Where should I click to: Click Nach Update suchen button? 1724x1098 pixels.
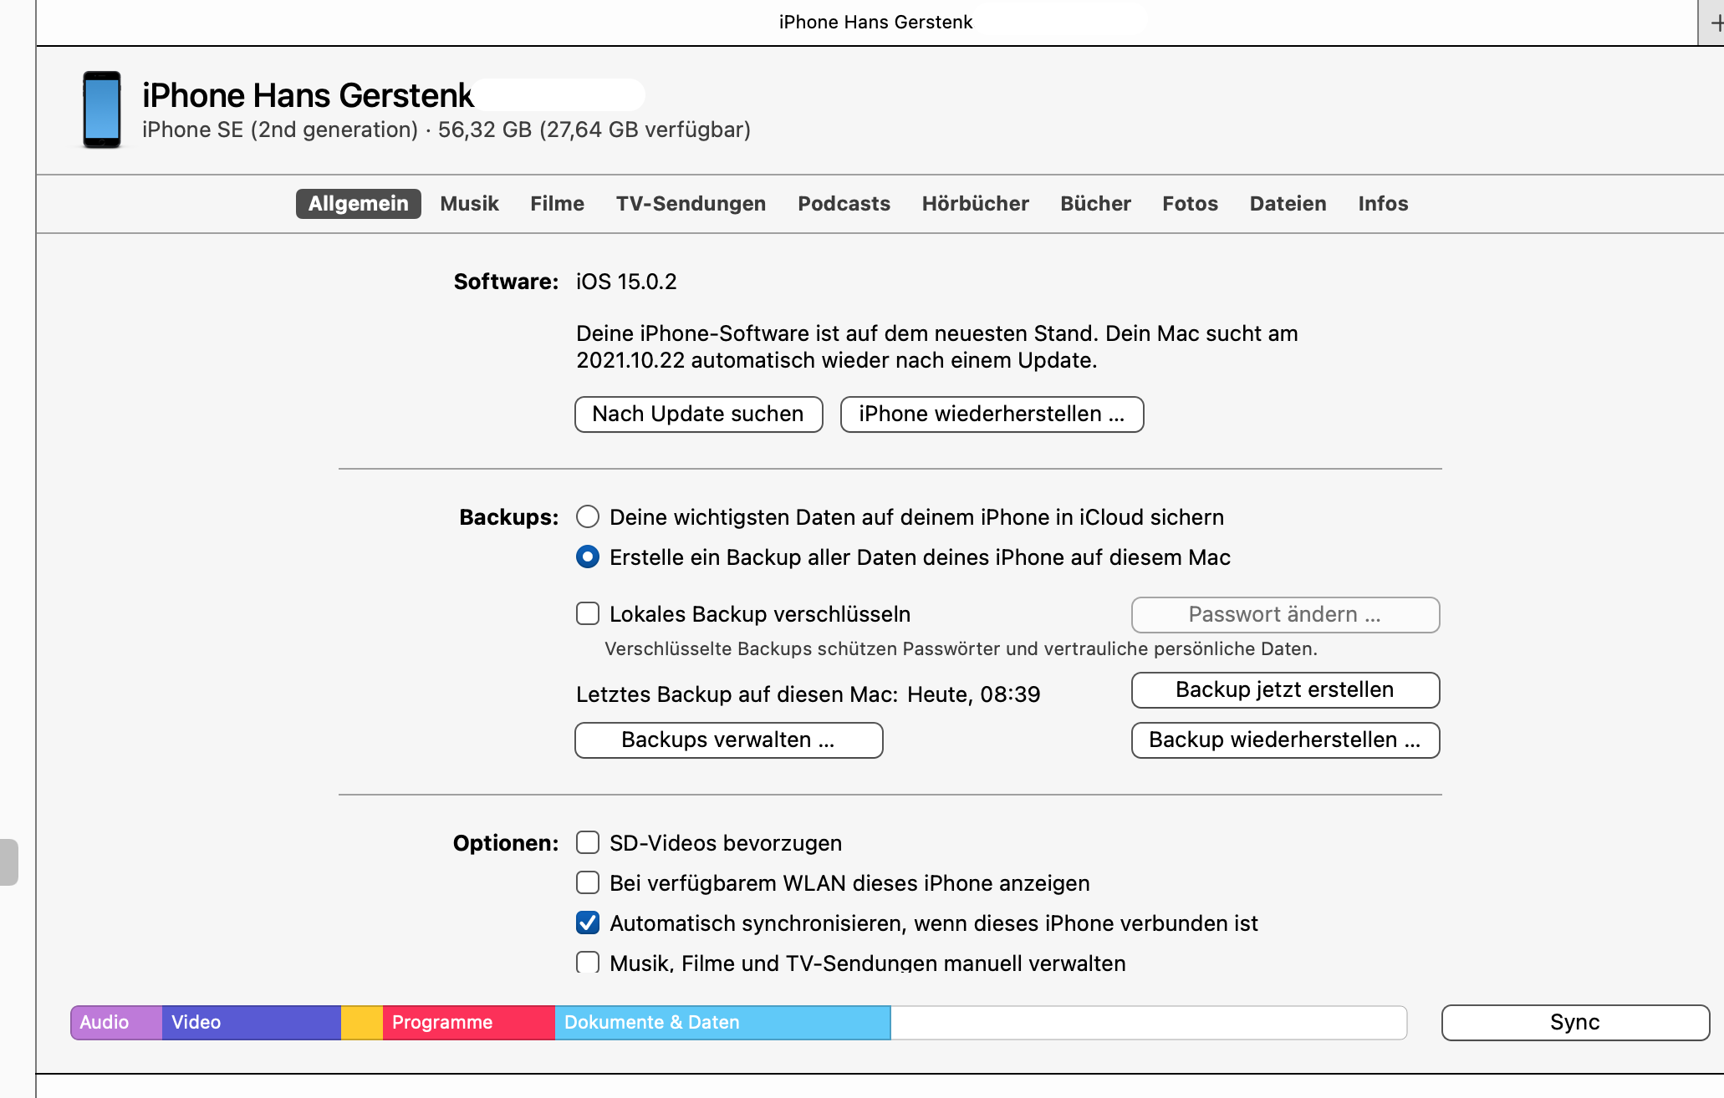698,414
